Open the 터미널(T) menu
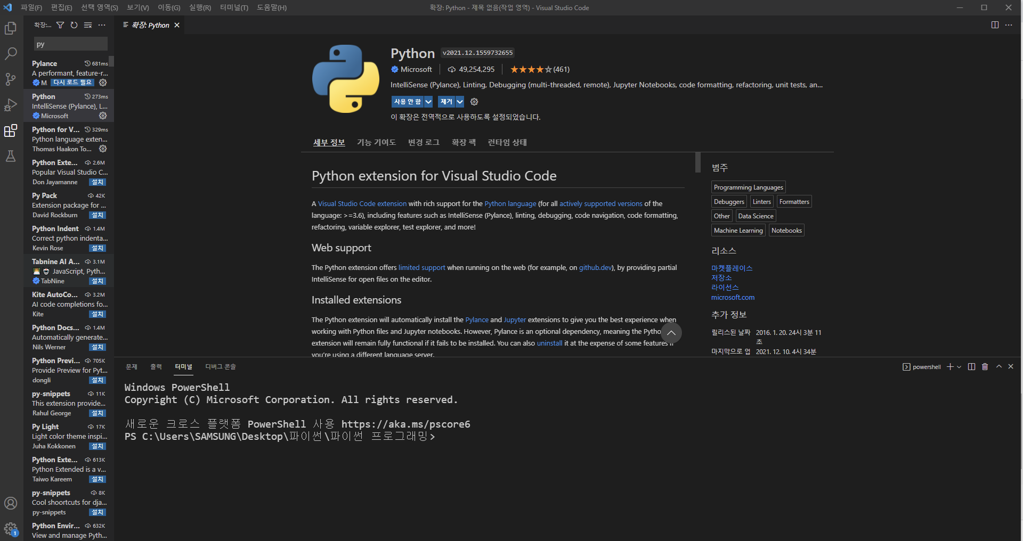Image resolution: width=1023 pixels, height=541 pixels. pos(234,7)
